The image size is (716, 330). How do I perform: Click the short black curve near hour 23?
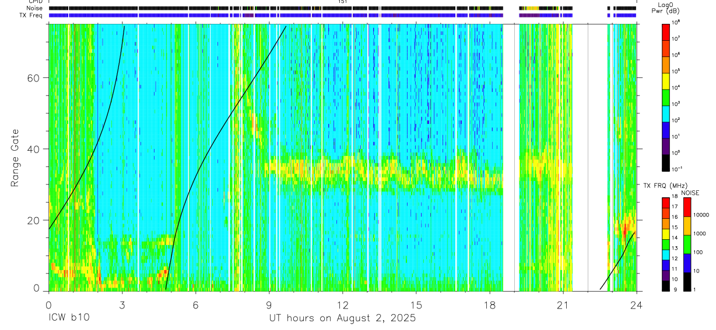[617, 261]
